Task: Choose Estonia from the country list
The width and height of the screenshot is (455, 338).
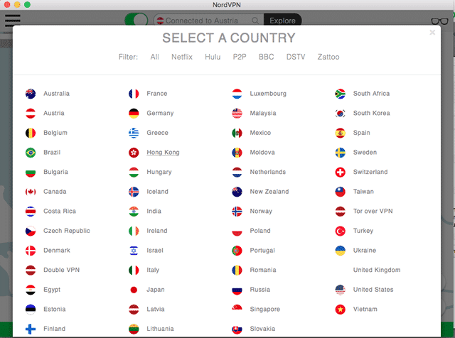Action: [x=55, y=309]
